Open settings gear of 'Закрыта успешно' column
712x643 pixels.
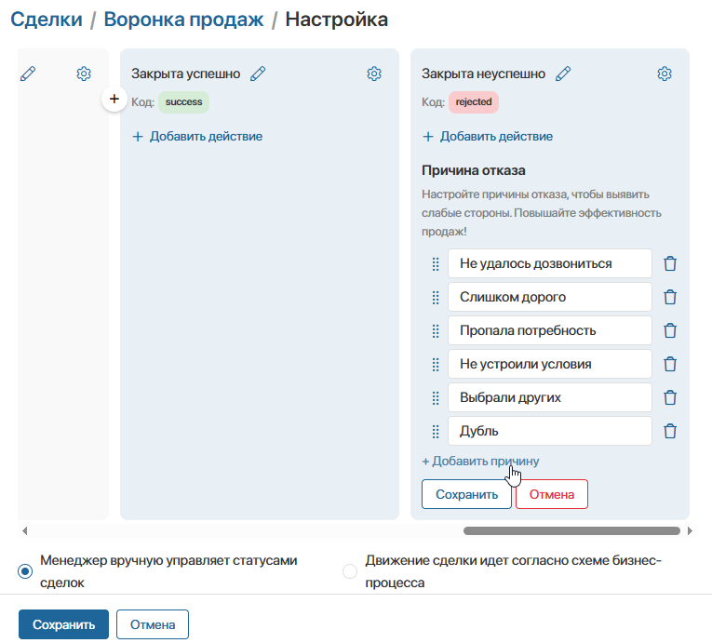click(374, 74)
